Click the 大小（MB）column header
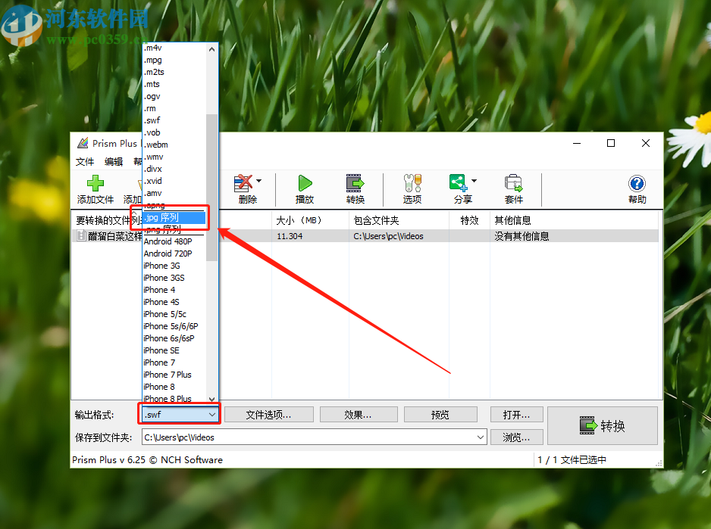The image size is (711, 529). click(x=310, y=220)
